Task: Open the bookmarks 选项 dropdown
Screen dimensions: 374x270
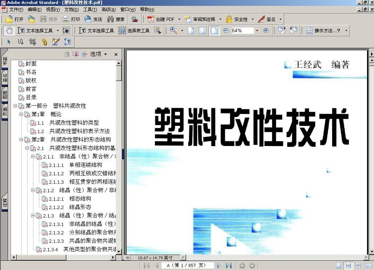Action: (x=98, y=54)
